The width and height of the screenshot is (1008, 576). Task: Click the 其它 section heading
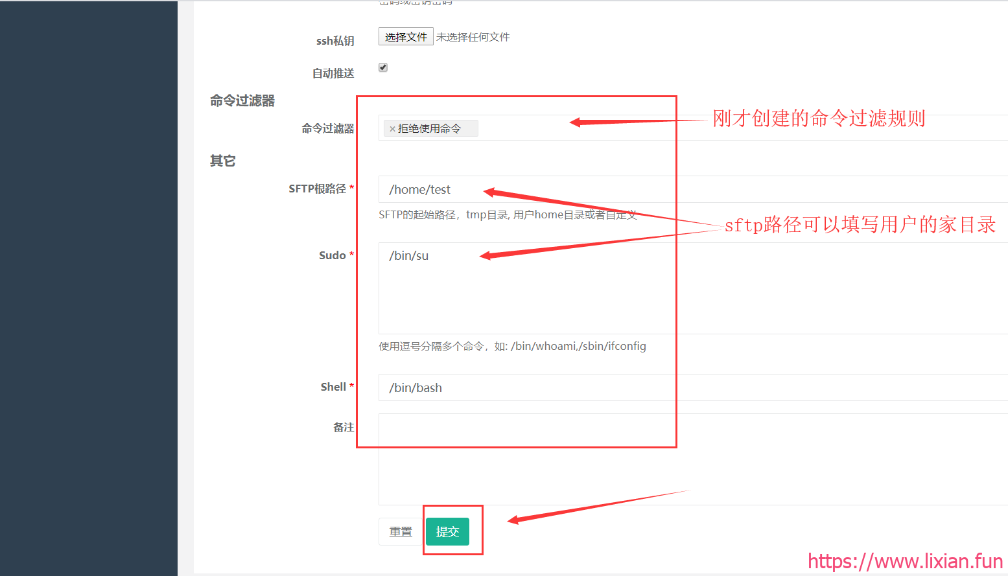tap(222, 161)
